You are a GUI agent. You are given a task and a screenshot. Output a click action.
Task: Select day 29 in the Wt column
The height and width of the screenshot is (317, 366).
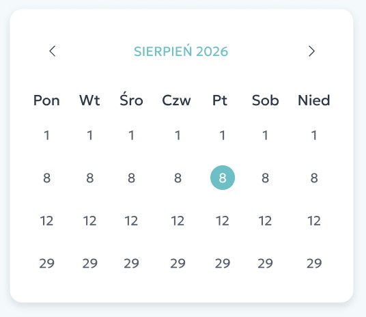[x=90, y=263]
